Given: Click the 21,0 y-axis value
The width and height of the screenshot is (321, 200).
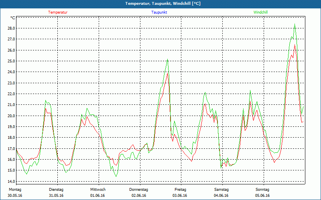Looking at the screenshot, I should click(x=12, y=105).
